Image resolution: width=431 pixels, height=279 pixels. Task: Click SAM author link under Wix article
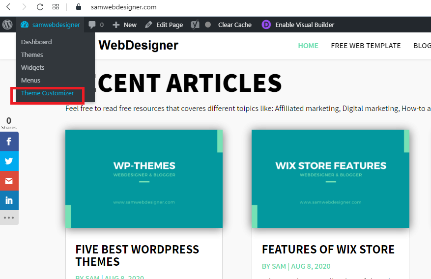tap(279, 266)
